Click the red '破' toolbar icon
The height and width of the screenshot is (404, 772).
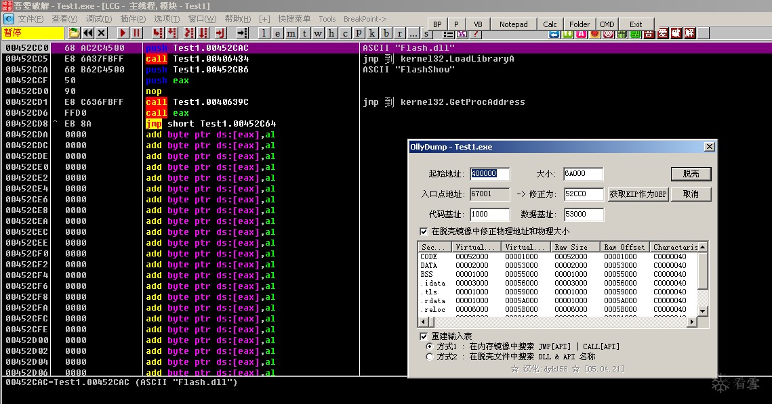[x=676, y=33]
